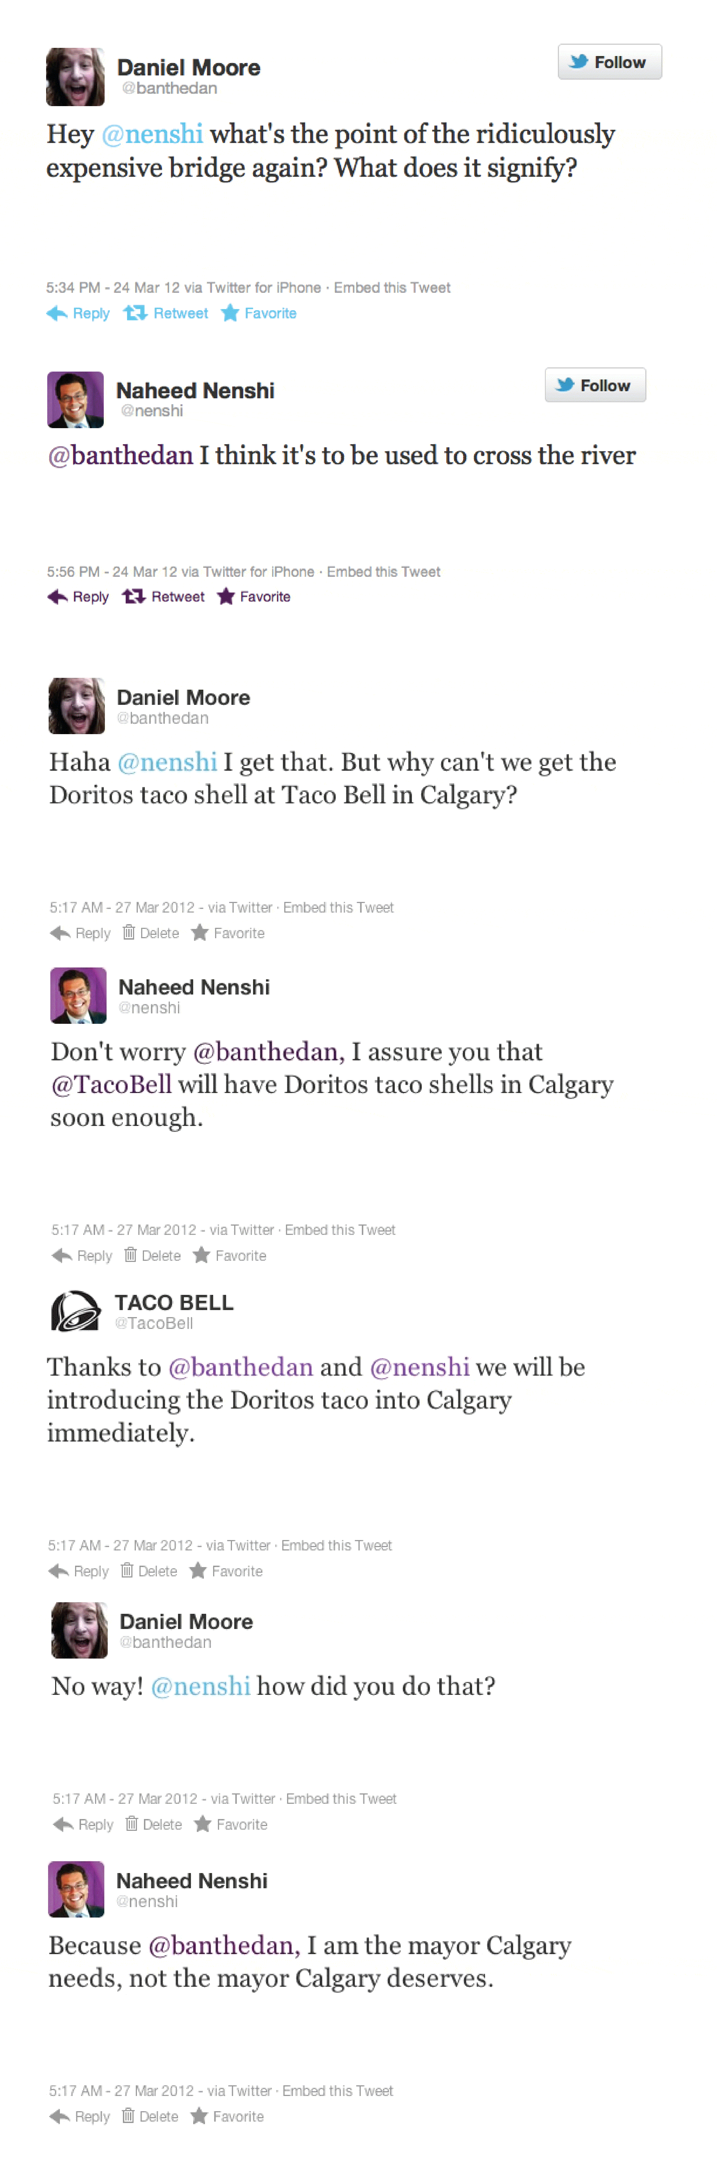Open the 5:56 PM - 24 Mar 12 timestamp
Viewport: 717px width, 2172px height.
pos(112,572)
